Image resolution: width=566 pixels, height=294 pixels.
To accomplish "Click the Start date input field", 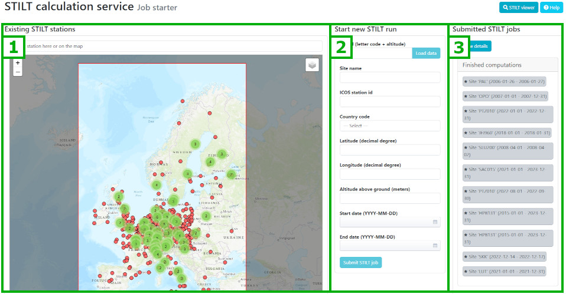I will coord(390,222).
